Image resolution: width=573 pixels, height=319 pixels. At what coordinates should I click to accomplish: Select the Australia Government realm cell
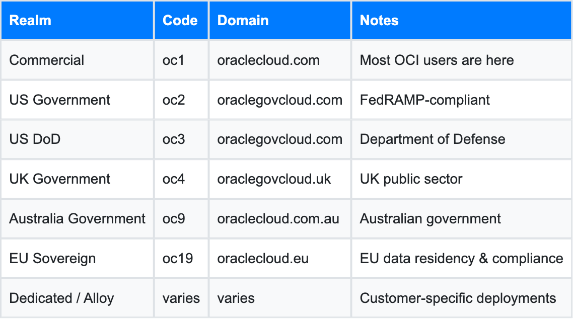click(78, 219)
